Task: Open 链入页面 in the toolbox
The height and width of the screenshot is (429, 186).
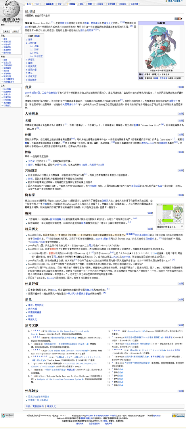Action: [x=7, y=89]
